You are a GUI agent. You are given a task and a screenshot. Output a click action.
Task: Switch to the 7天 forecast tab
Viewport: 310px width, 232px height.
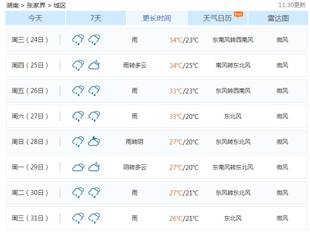[x=96, y=18]
